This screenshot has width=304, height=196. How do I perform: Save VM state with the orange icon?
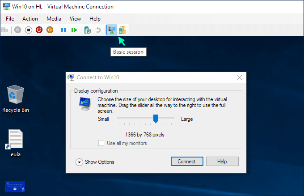50,30
